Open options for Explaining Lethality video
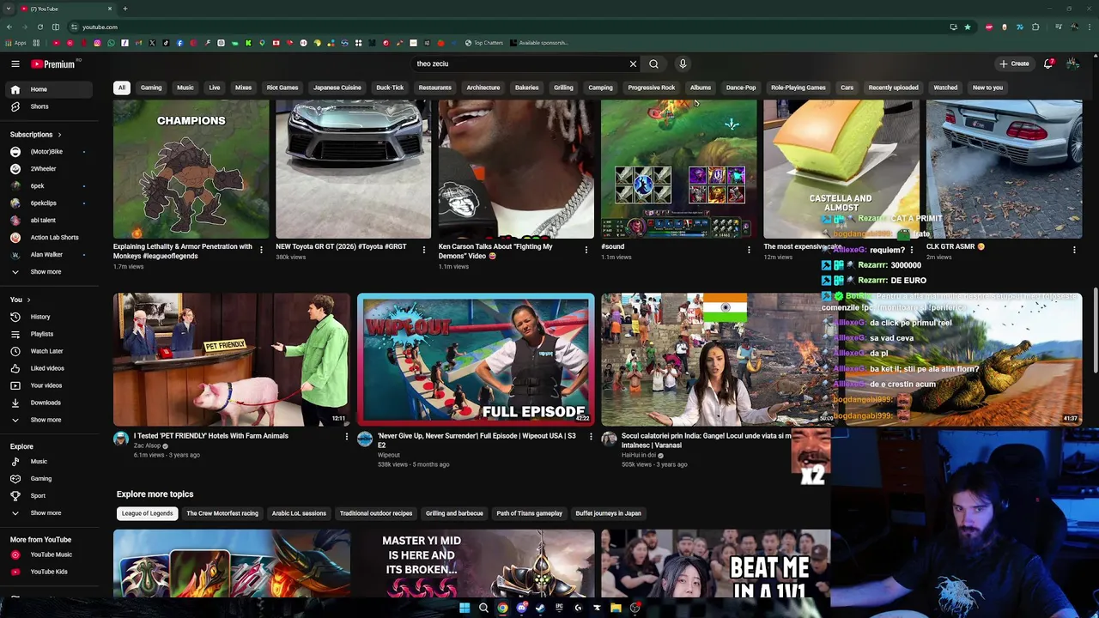Viewport: 1099px width, 618px height. (x=261, y=250)
